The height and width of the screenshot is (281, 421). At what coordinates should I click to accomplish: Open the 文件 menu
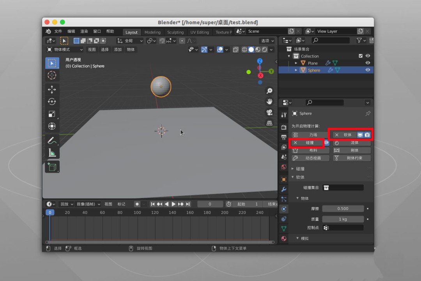coord(58,31)
